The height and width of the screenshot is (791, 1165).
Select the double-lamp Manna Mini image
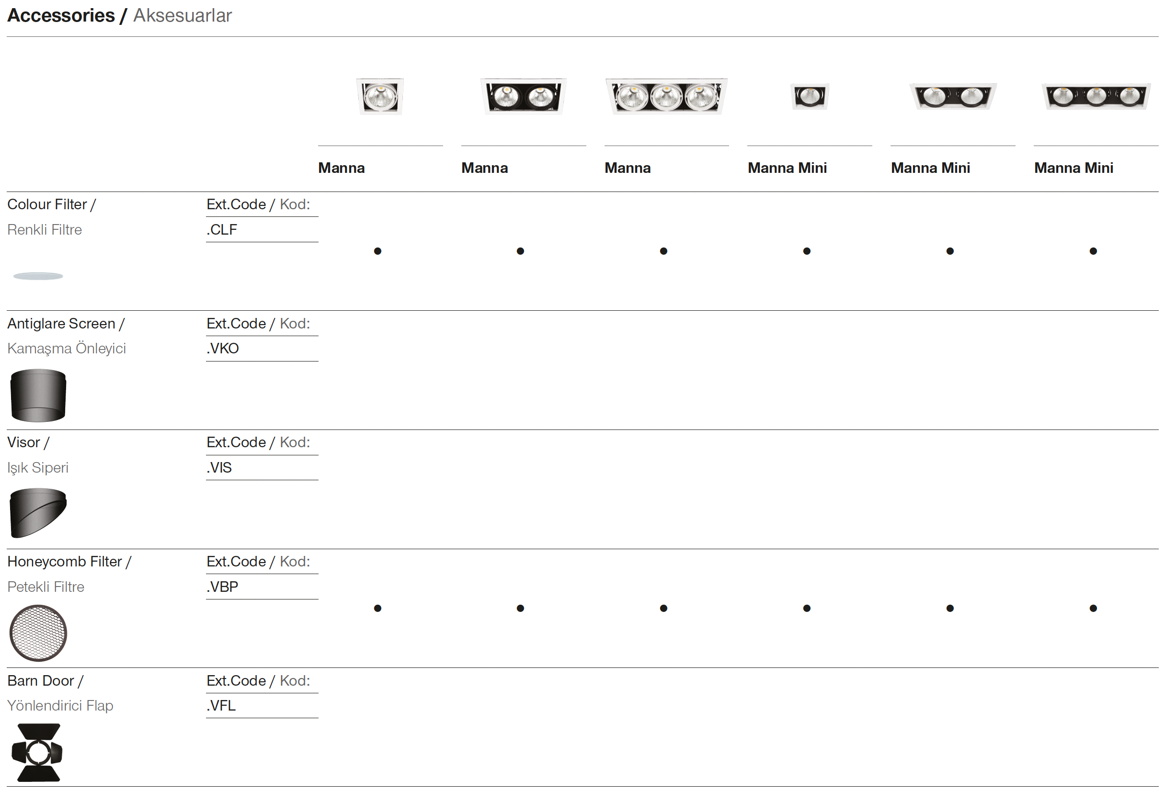point(952,96)
